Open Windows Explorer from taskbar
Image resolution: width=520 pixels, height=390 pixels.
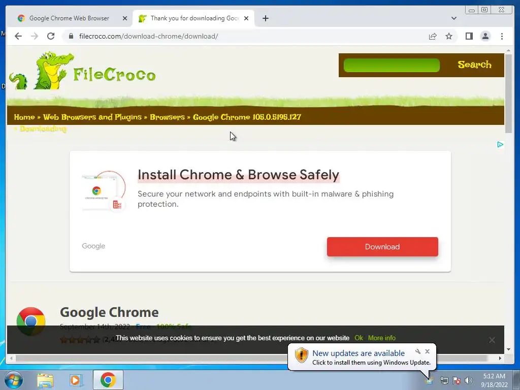(45, 380)
